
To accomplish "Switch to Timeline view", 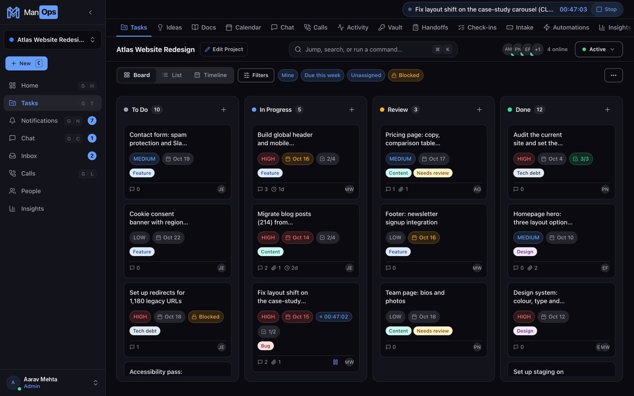I will click(x=210, y=75).
